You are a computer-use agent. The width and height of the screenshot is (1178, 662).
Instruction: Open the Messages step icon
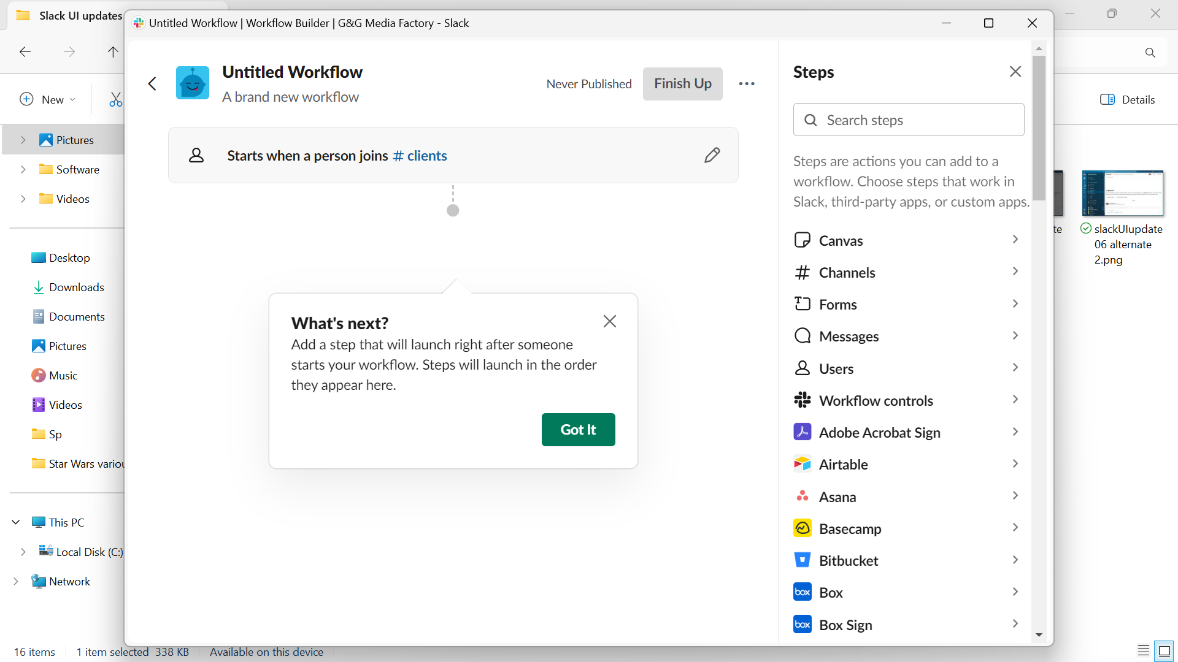point(803,336)
